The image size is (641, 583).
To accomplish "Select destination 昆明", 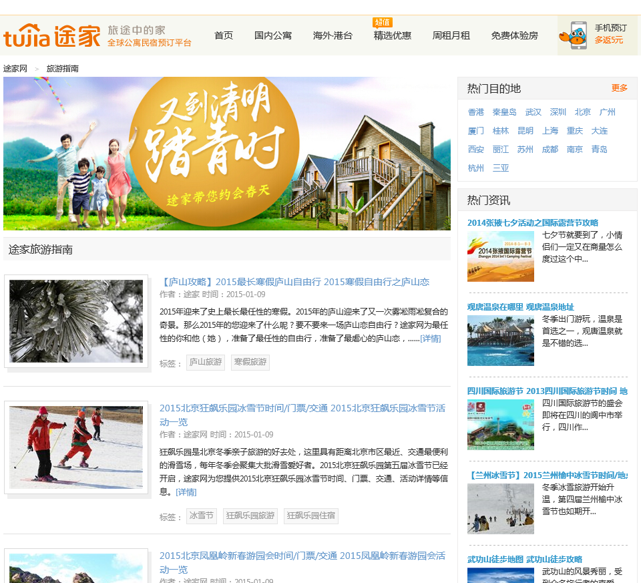I will click(525, 131).
